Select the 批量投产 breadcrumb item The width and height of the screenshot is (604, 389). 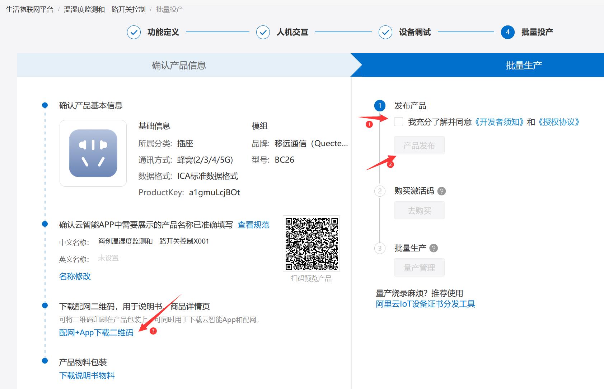(x=170, y=9)
